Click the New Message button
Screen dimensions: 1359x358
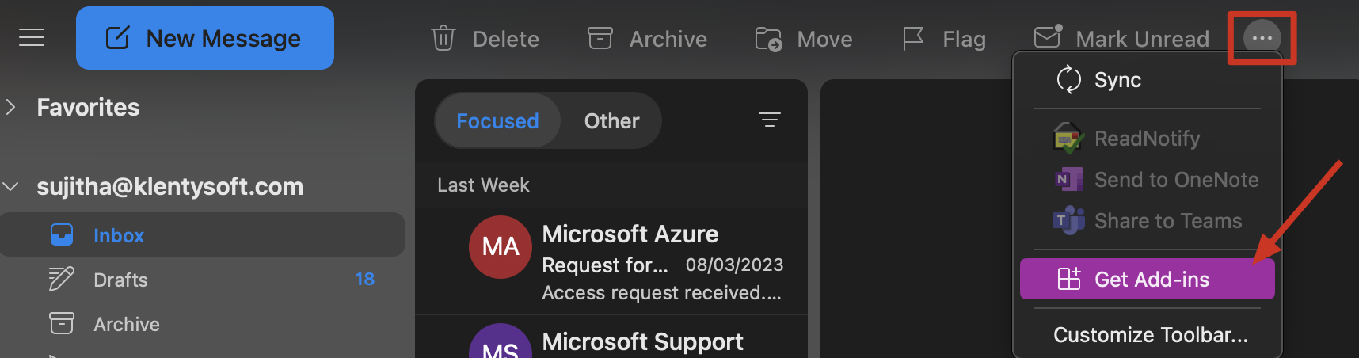(x=205, y=38)
